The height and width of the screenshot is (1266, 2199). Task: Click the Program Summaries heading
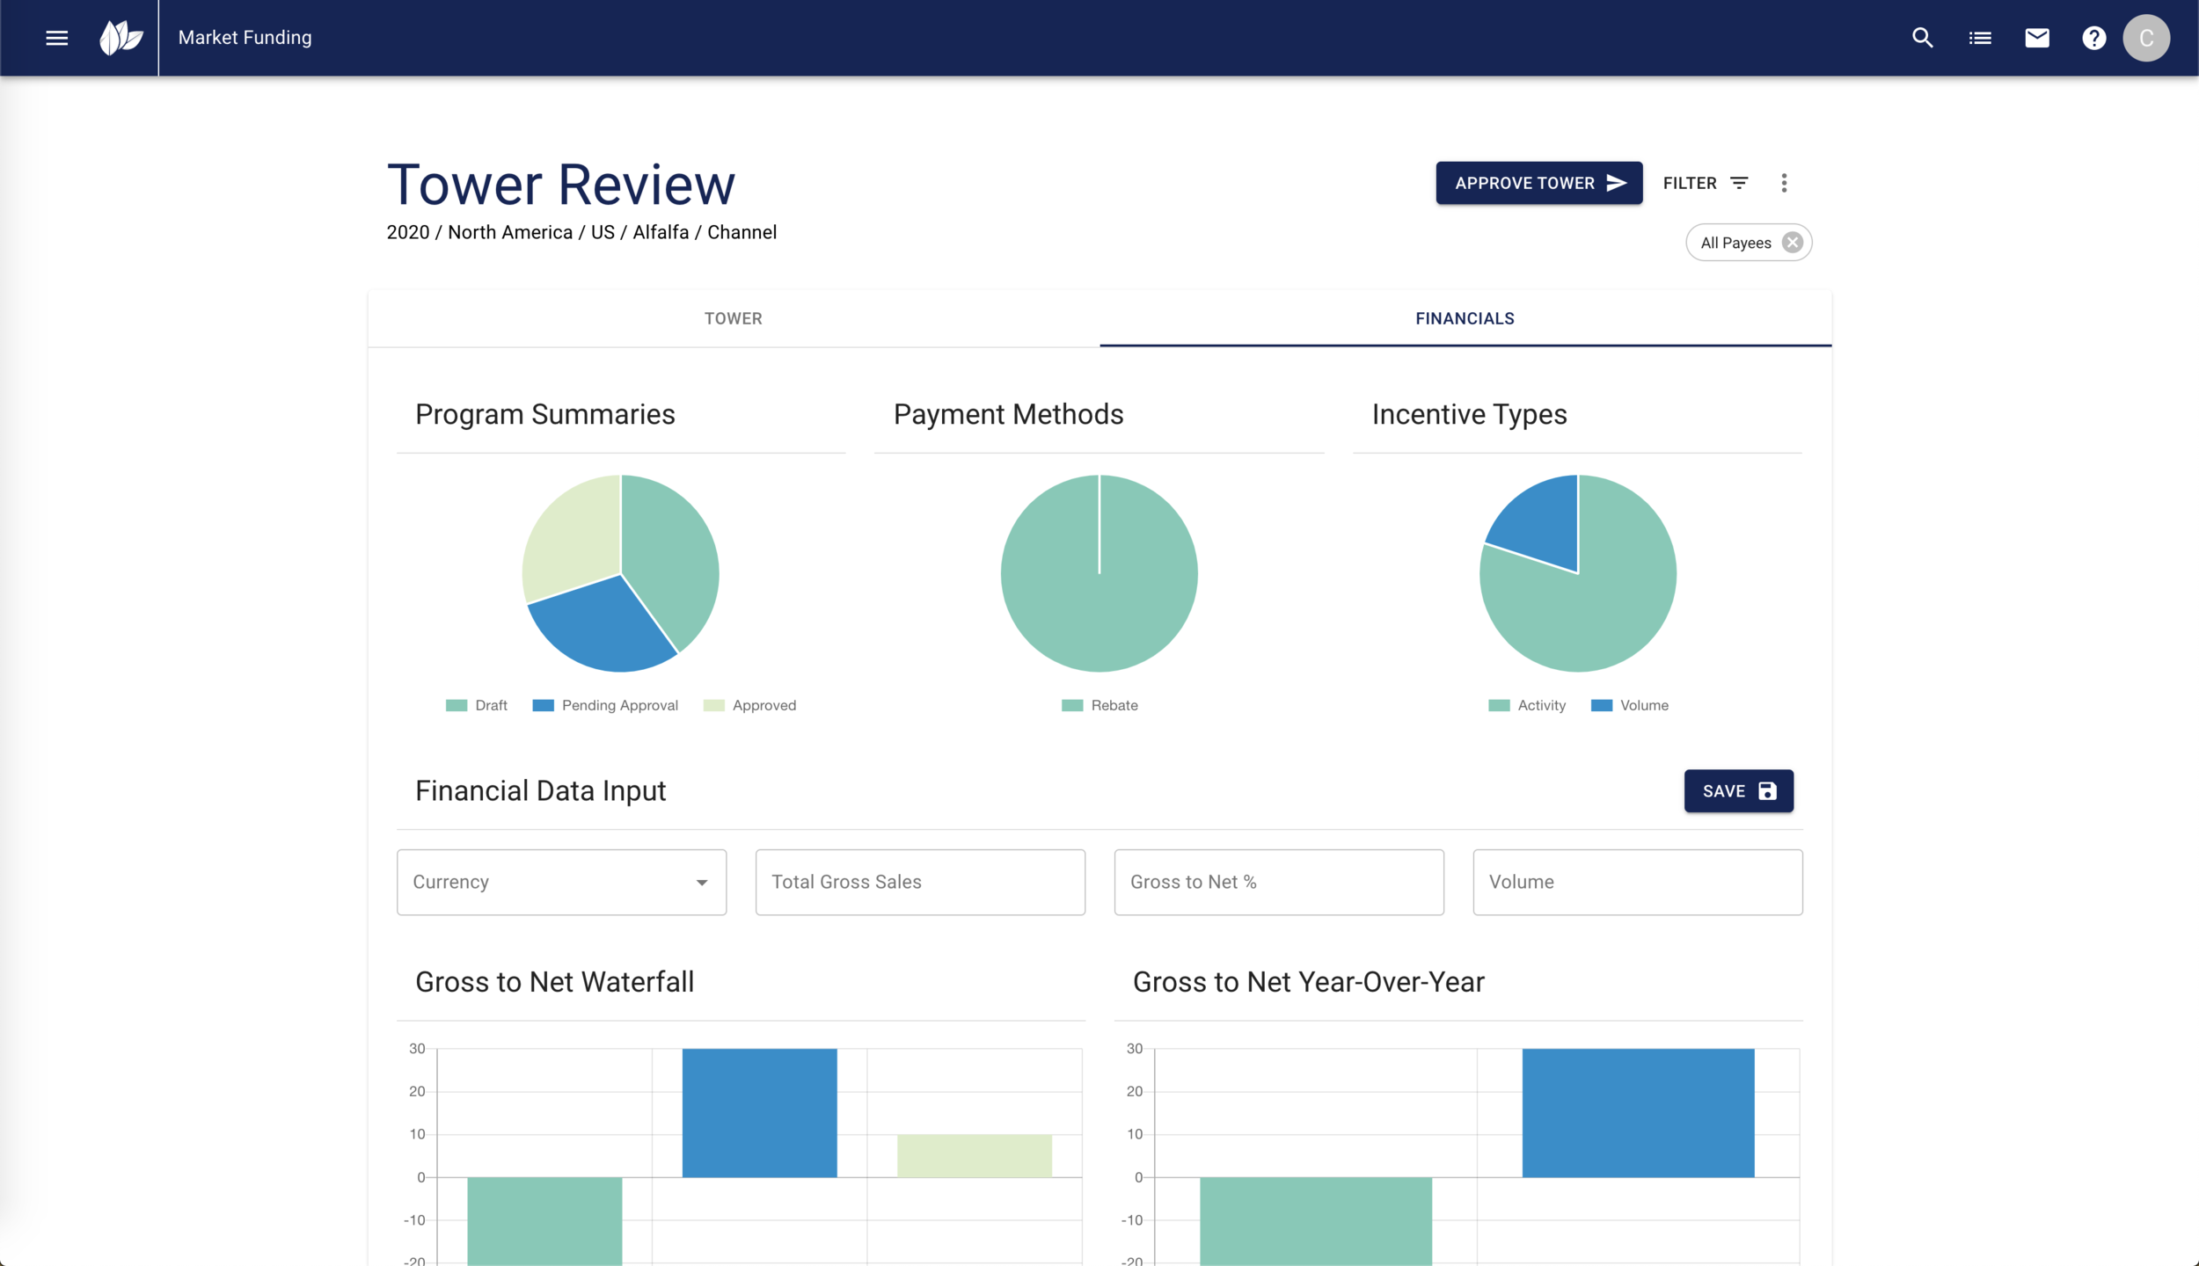click(545, 414)
